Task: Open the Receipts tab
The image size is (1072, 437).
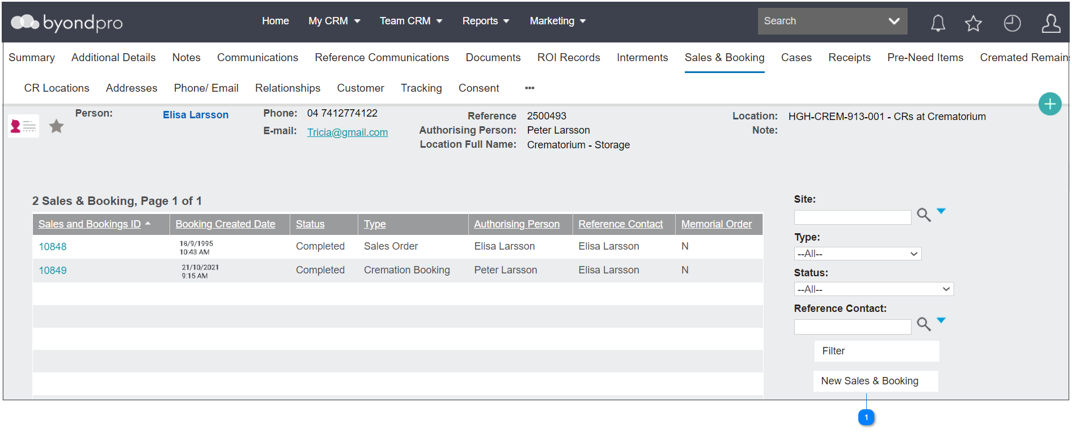Action: [849, 58]
